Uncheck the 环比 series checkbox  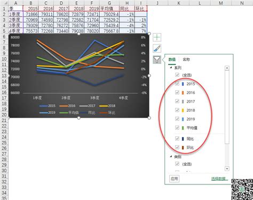(x=177, y=148)
